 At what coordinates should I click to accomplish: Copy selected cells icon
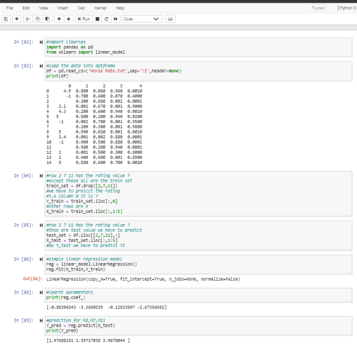click(x=38, y=19)
